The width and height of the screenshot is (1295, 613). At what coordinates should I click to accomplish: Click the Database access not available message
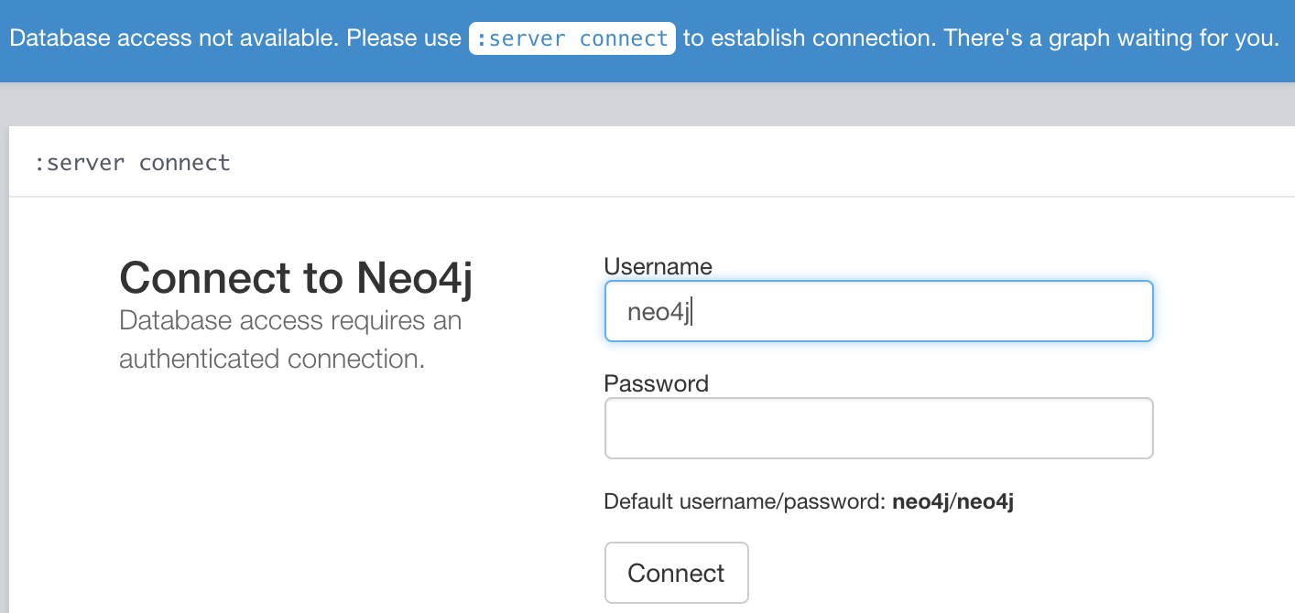[x=154, y=38]
